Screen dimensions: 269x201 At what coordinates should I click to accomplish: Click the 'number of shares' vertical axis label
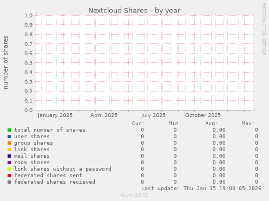(6, 62)
